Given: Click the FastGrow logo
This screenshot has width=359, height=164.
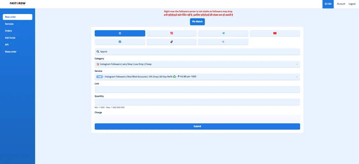Looking at the screenshot, I should [x=18, y=3].
